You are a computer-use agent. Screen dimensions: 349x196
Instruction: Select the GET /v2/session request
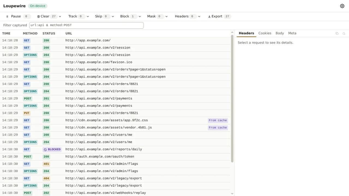(115, 48)
